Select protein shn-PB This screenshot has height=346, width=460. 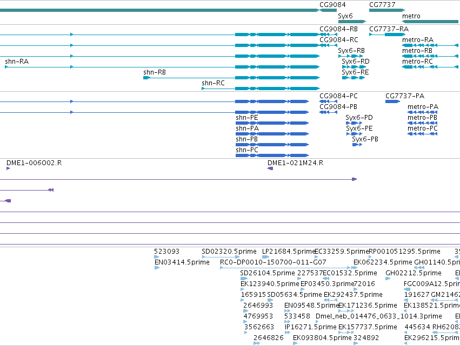click(272, 145)
